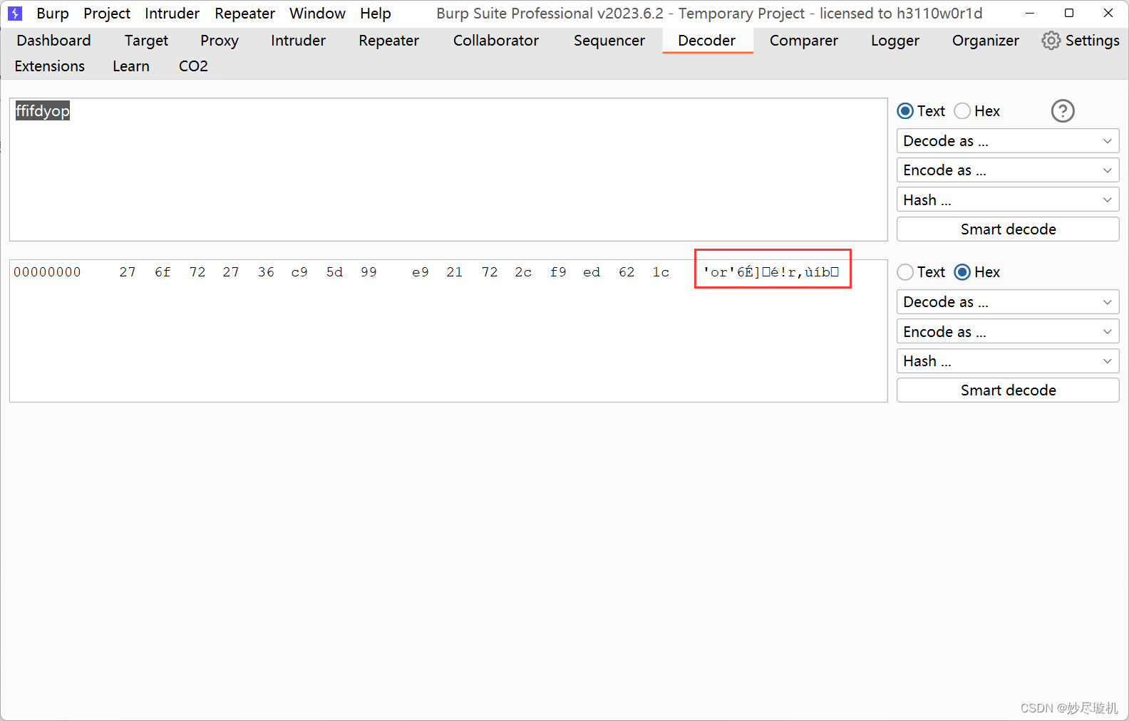Click hex byte f9 cell
Viewport: 1129px width, 721px height.
558,272
